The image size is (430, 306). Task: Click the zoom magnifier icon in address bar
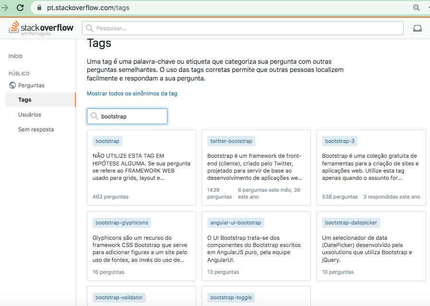(x=416, y=8)
